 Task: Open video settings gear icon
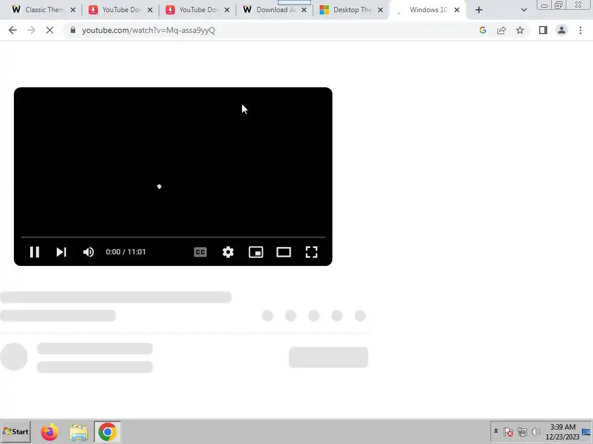(228, 252)
